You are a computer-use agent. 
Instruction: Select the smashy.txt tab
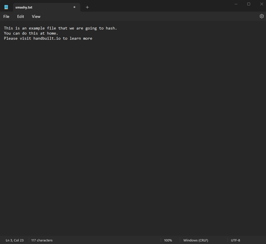click(x=46, y=7)
